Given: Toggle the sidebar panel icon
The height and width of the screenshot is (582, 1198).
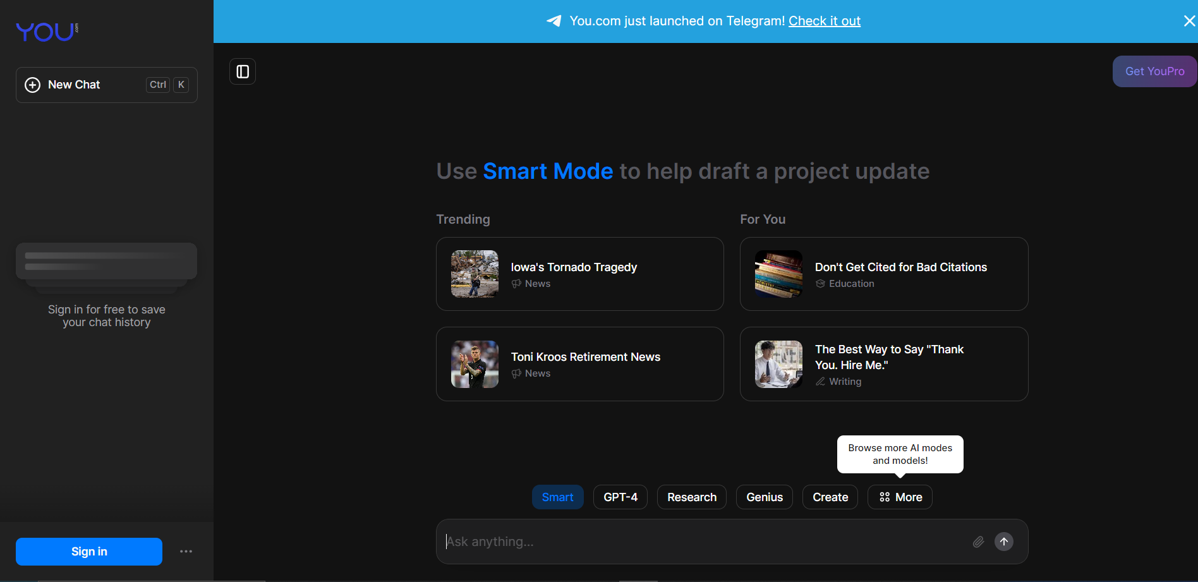Looking at the screenshot, I should pyautogui.click(x=243, y=71).
